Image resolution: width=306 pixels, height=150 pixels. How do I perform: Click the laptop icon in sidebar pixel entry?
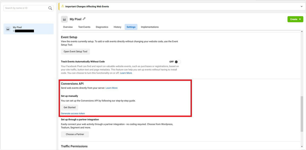point(8,29)
